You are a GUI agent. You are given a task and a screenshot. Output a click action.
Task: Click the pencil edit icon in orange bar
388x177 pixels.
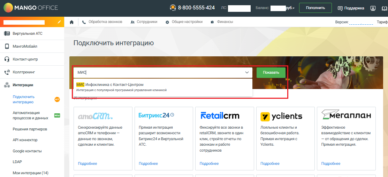tap(59, 22)
